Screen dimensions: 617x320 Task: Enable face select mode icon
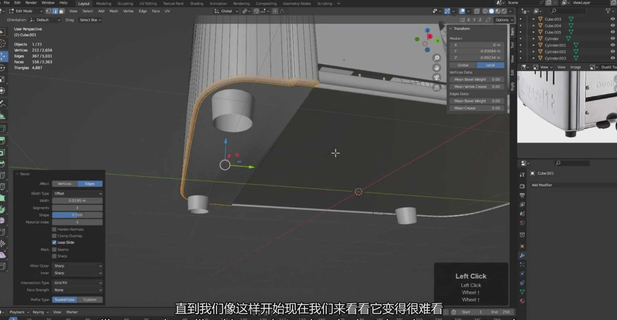pyautogui.click(x=61, y=11)
